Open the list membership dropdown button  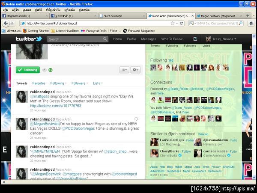(x=124, y=70)
